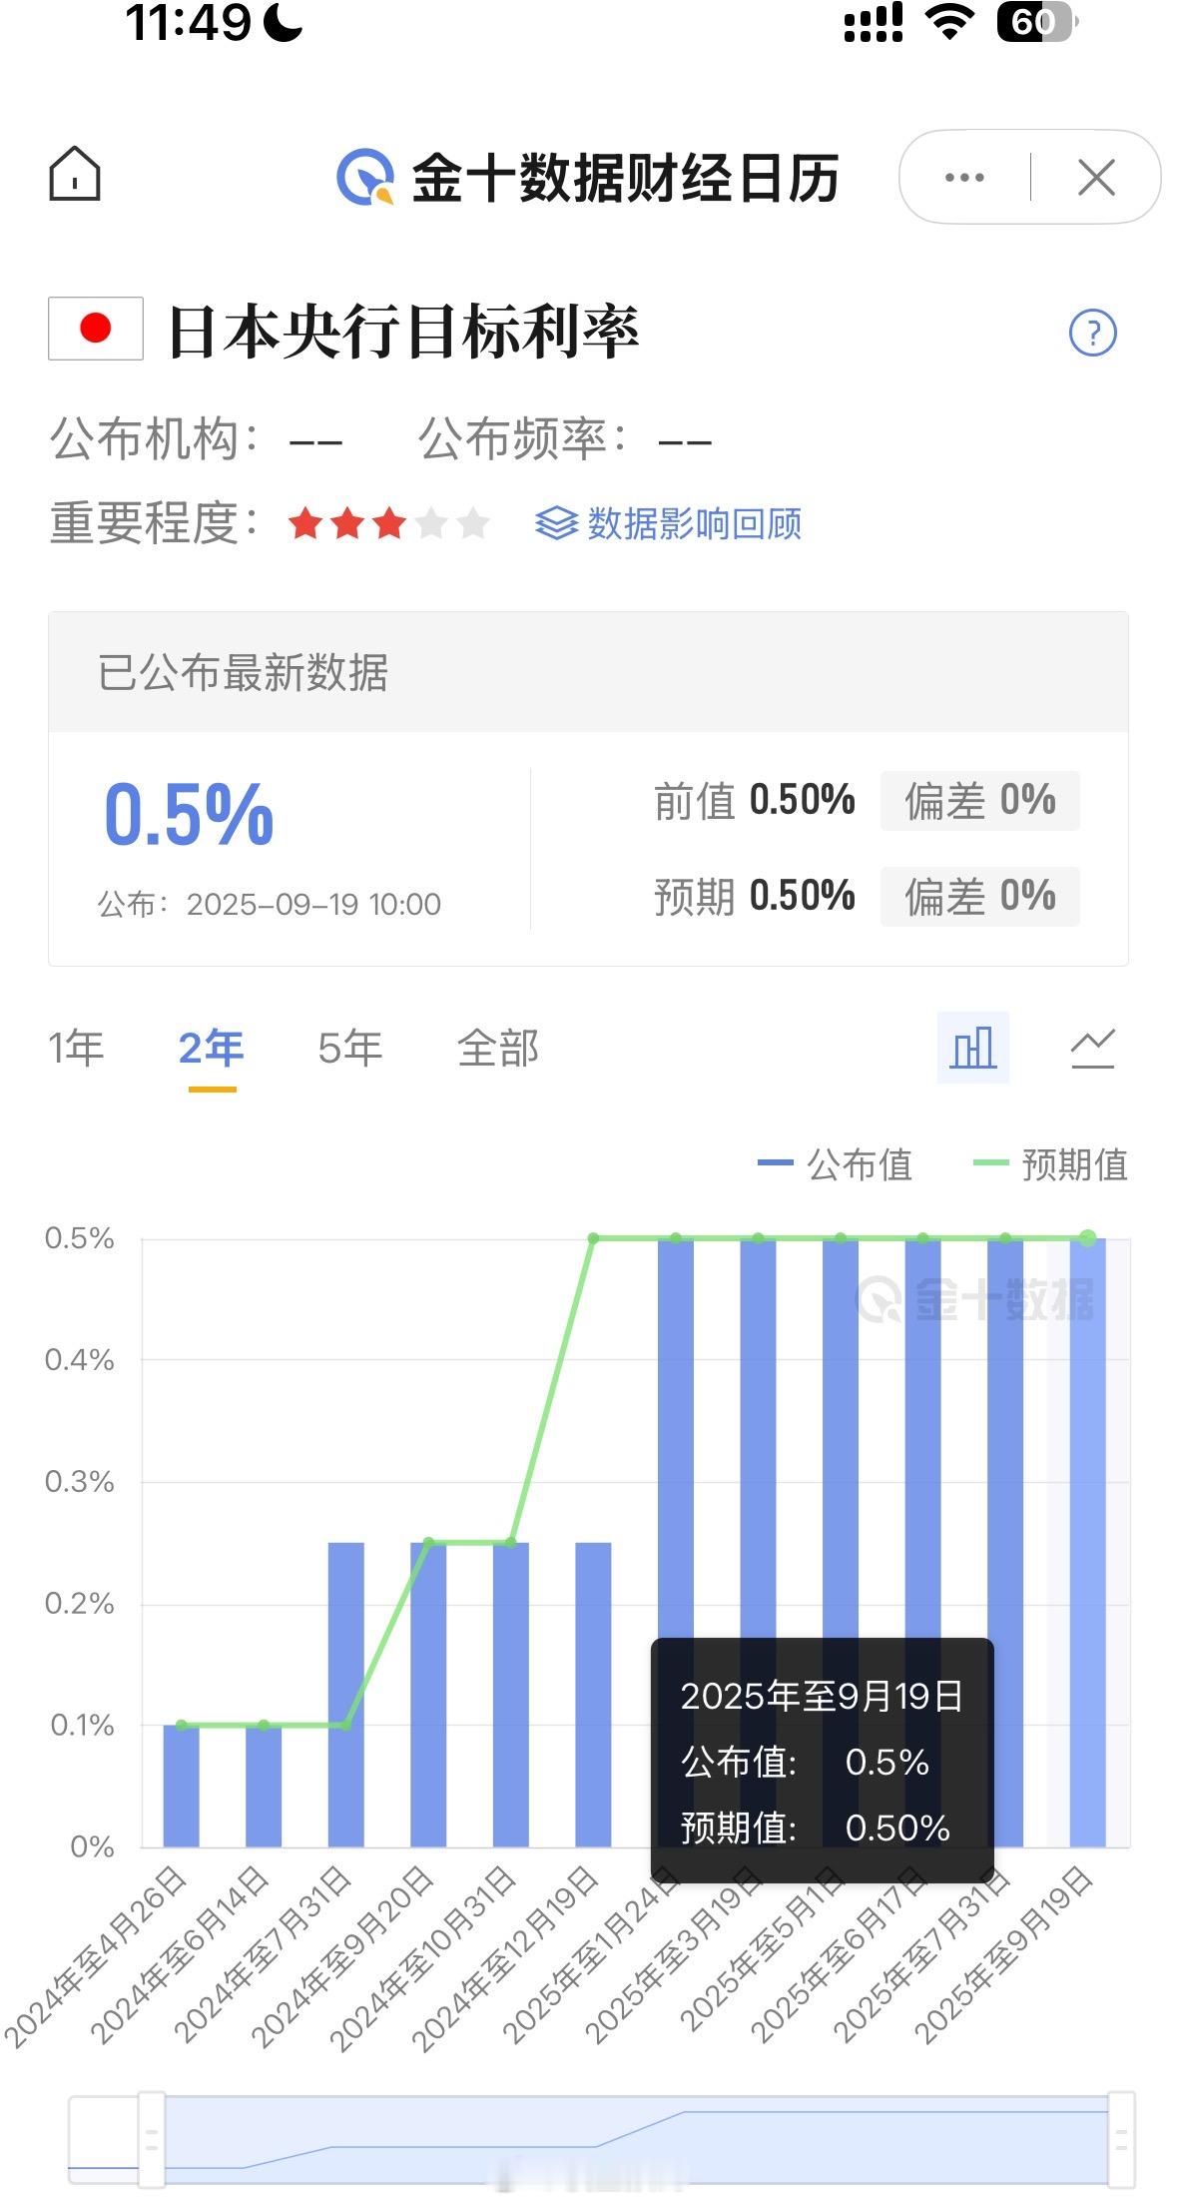
Task: Tap tooltip text 预期值: 0.50%
Action: (816, 1829)
